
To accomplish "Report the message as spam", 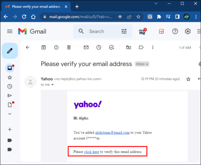I will coord(56,47).
